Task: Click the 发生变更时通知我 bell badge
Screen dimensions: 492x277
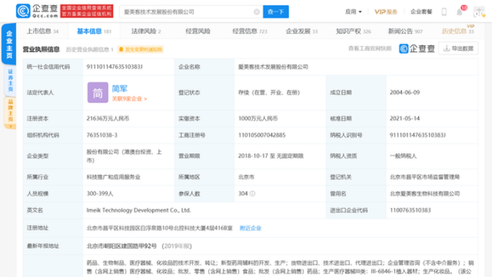Action: (140, 49)
